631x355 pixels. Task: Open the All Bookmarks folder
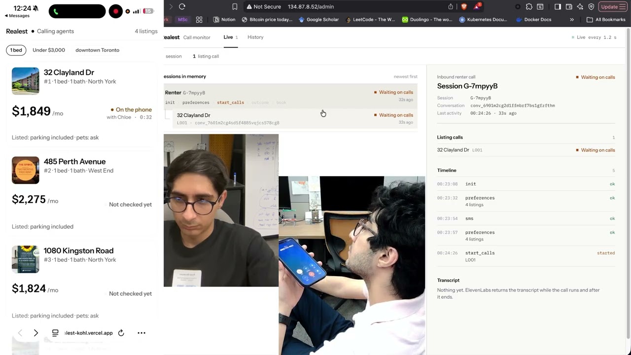point(606,20)
